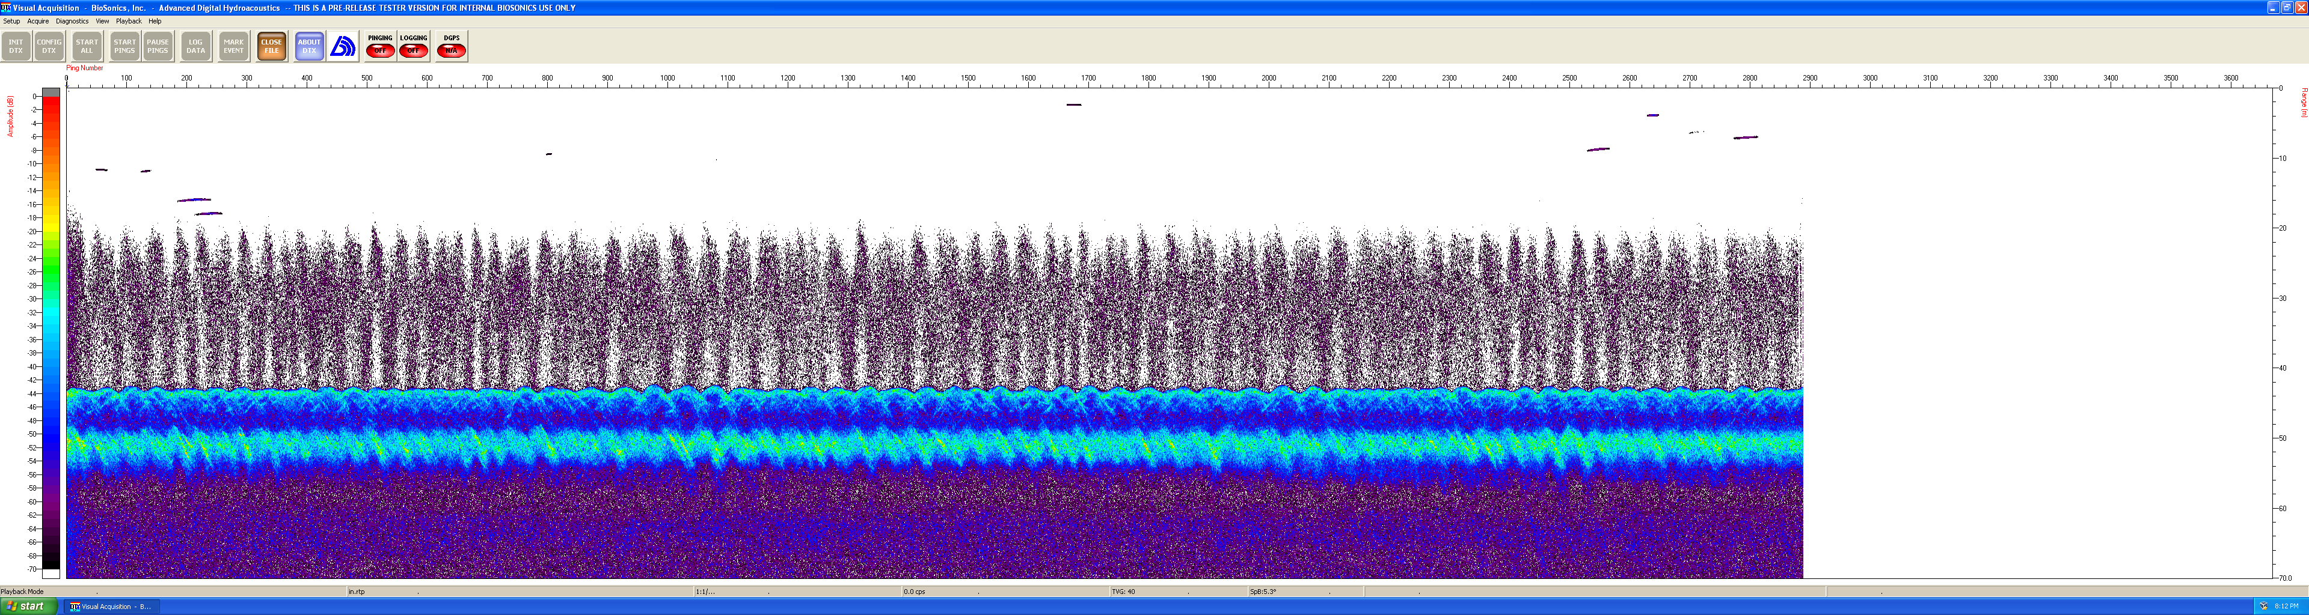
Task: Click the ping number ruler at 1000
Action: [668, 79]
